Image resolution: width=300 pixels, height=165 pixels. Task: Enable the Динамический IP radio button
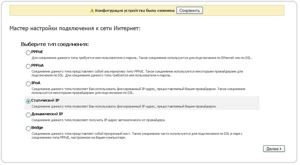[28, 115]
